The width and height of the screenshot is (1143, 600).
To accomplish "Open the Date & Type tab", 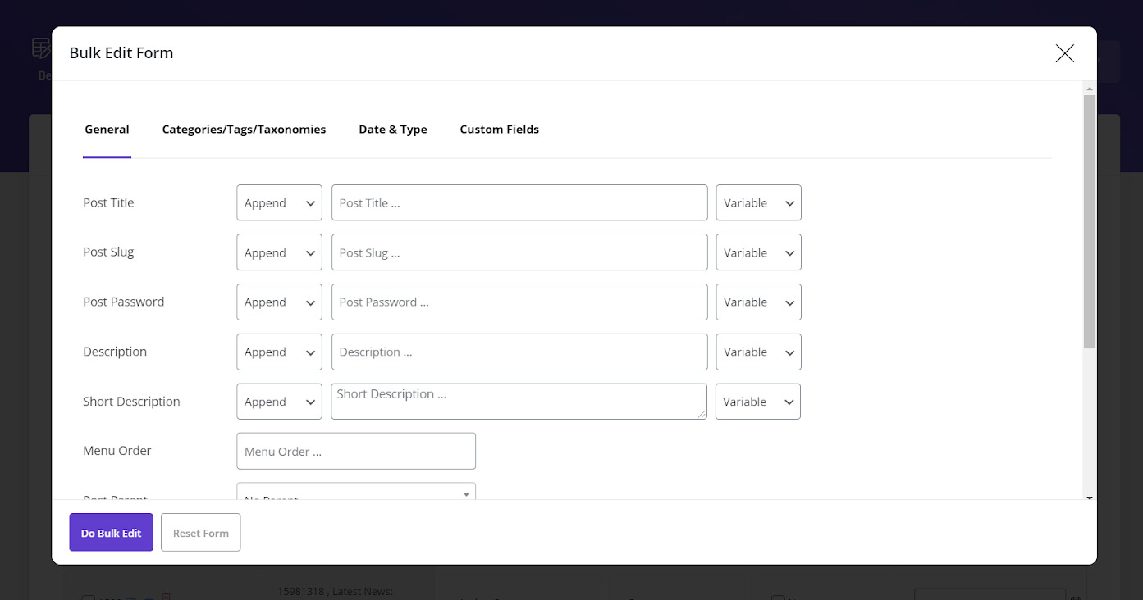I will [393, 130].
